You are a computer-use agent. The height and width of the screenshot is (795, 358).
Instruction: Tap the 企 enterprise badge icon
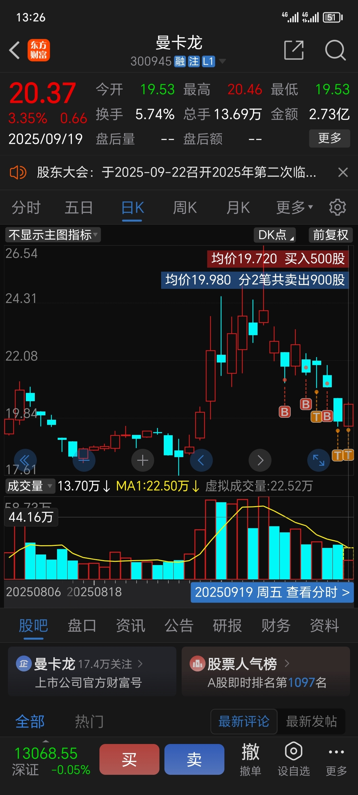[x=24, y=664]
